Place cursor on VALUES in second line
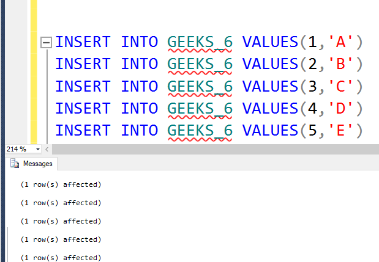 click(270, 64)
